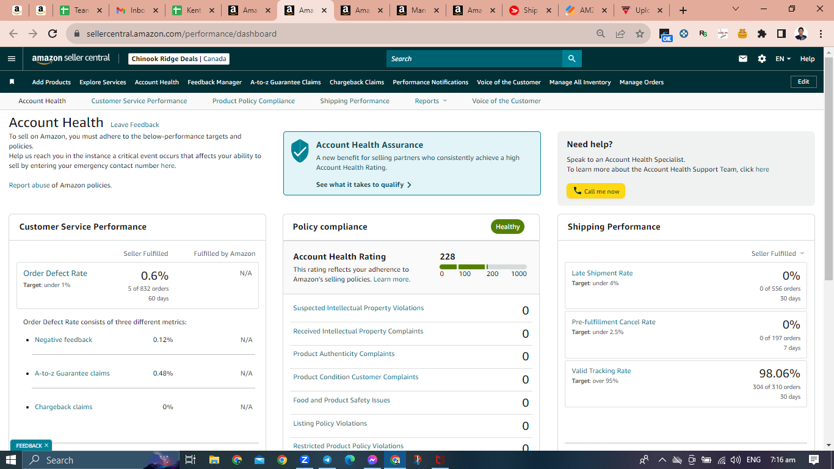The image size is (834, 469).
Task: Open the Late Shipment Rate link
Action: 602,273
